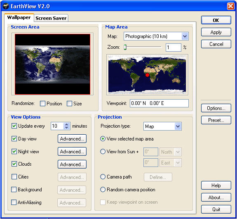Uncheck the Night view checkbox
The height and width of the screenshot is (219, 237).
click(x=14, y=151)
